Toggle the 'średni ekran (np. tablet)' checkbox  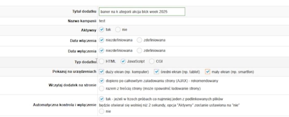156,72
